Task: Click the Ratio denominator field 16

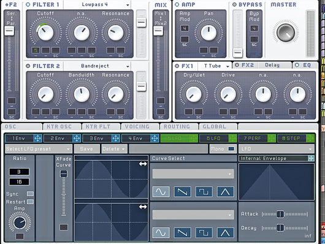Action: pyautogui.click(x=19, y=181)
